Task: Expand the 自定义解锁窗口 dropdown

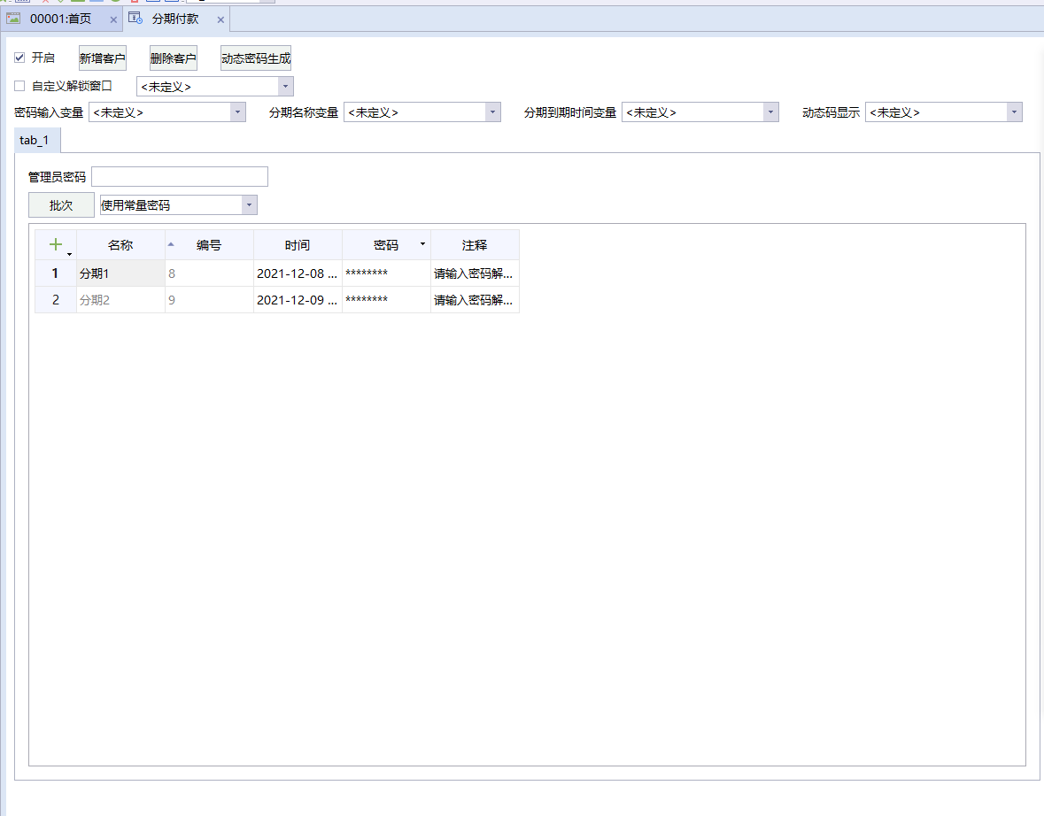Action: (285, 87)
